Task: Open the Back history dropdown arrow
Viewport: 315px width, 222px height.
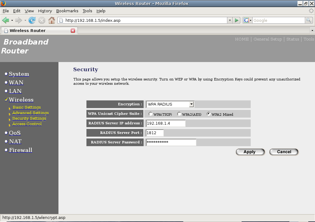Action: pyautogui.click(x=12, y=20)
